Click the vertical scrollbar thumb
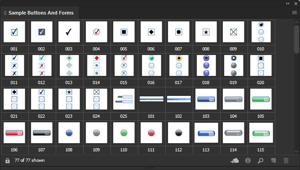The height and width of the screenshot is (170, 300). [296, 39]
